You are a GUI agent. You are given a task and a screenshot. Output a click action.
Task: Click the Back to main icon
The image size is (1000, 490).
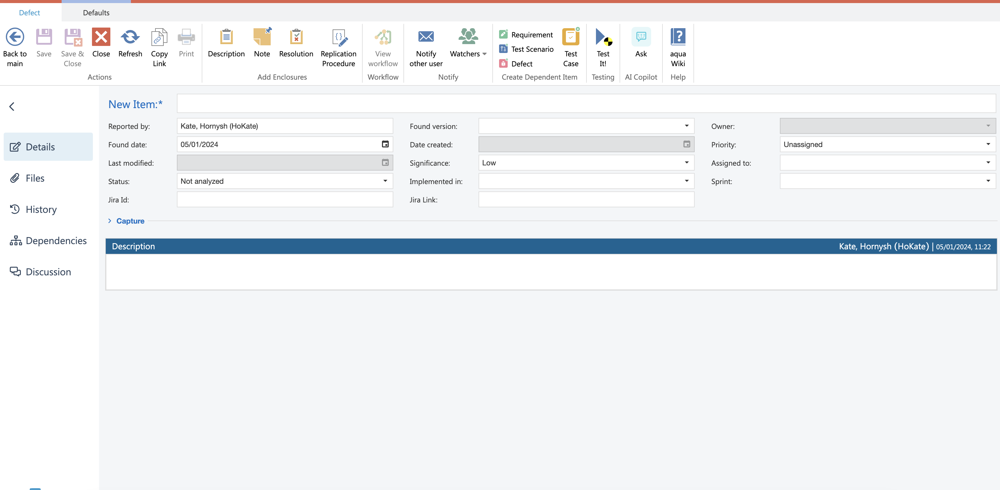(15, 37)
